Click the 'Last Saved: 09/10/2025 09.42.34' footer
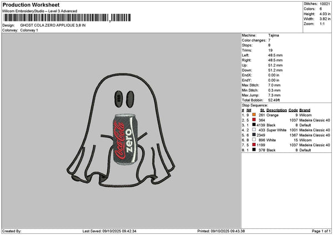The image size is (333, 235). tap(109, 231)
